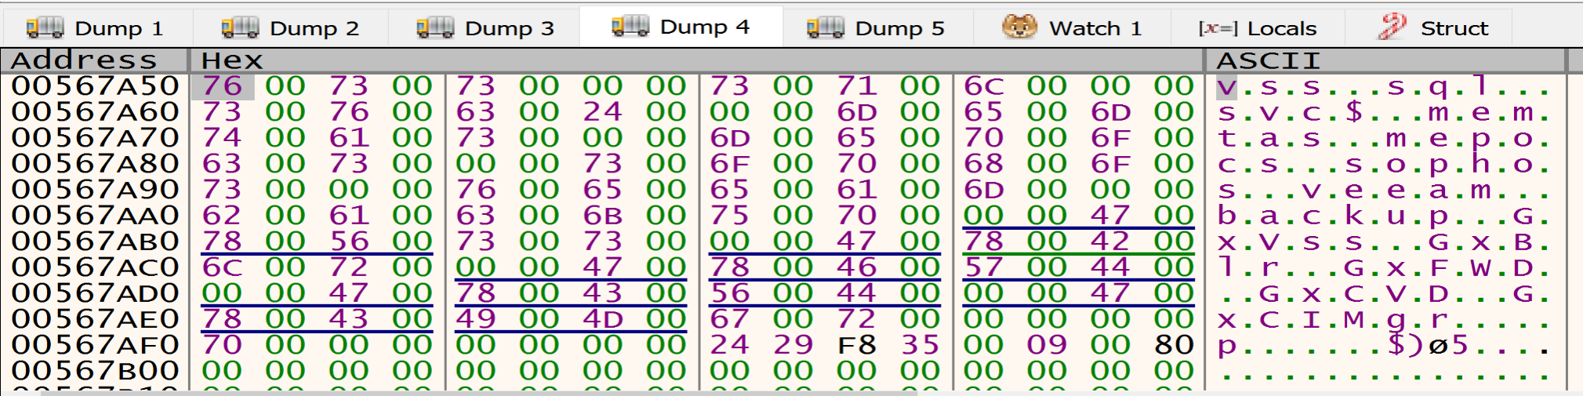The width and height of the screenshot is (1583, 396).
Task: Open the Watch 1 tab label
Action: 1095,28
